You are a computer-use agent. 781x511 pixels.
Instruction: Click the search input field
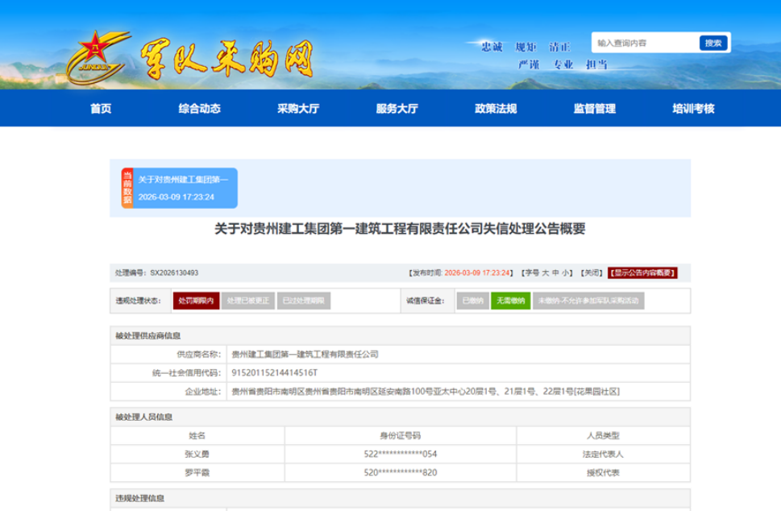[645, 43]
